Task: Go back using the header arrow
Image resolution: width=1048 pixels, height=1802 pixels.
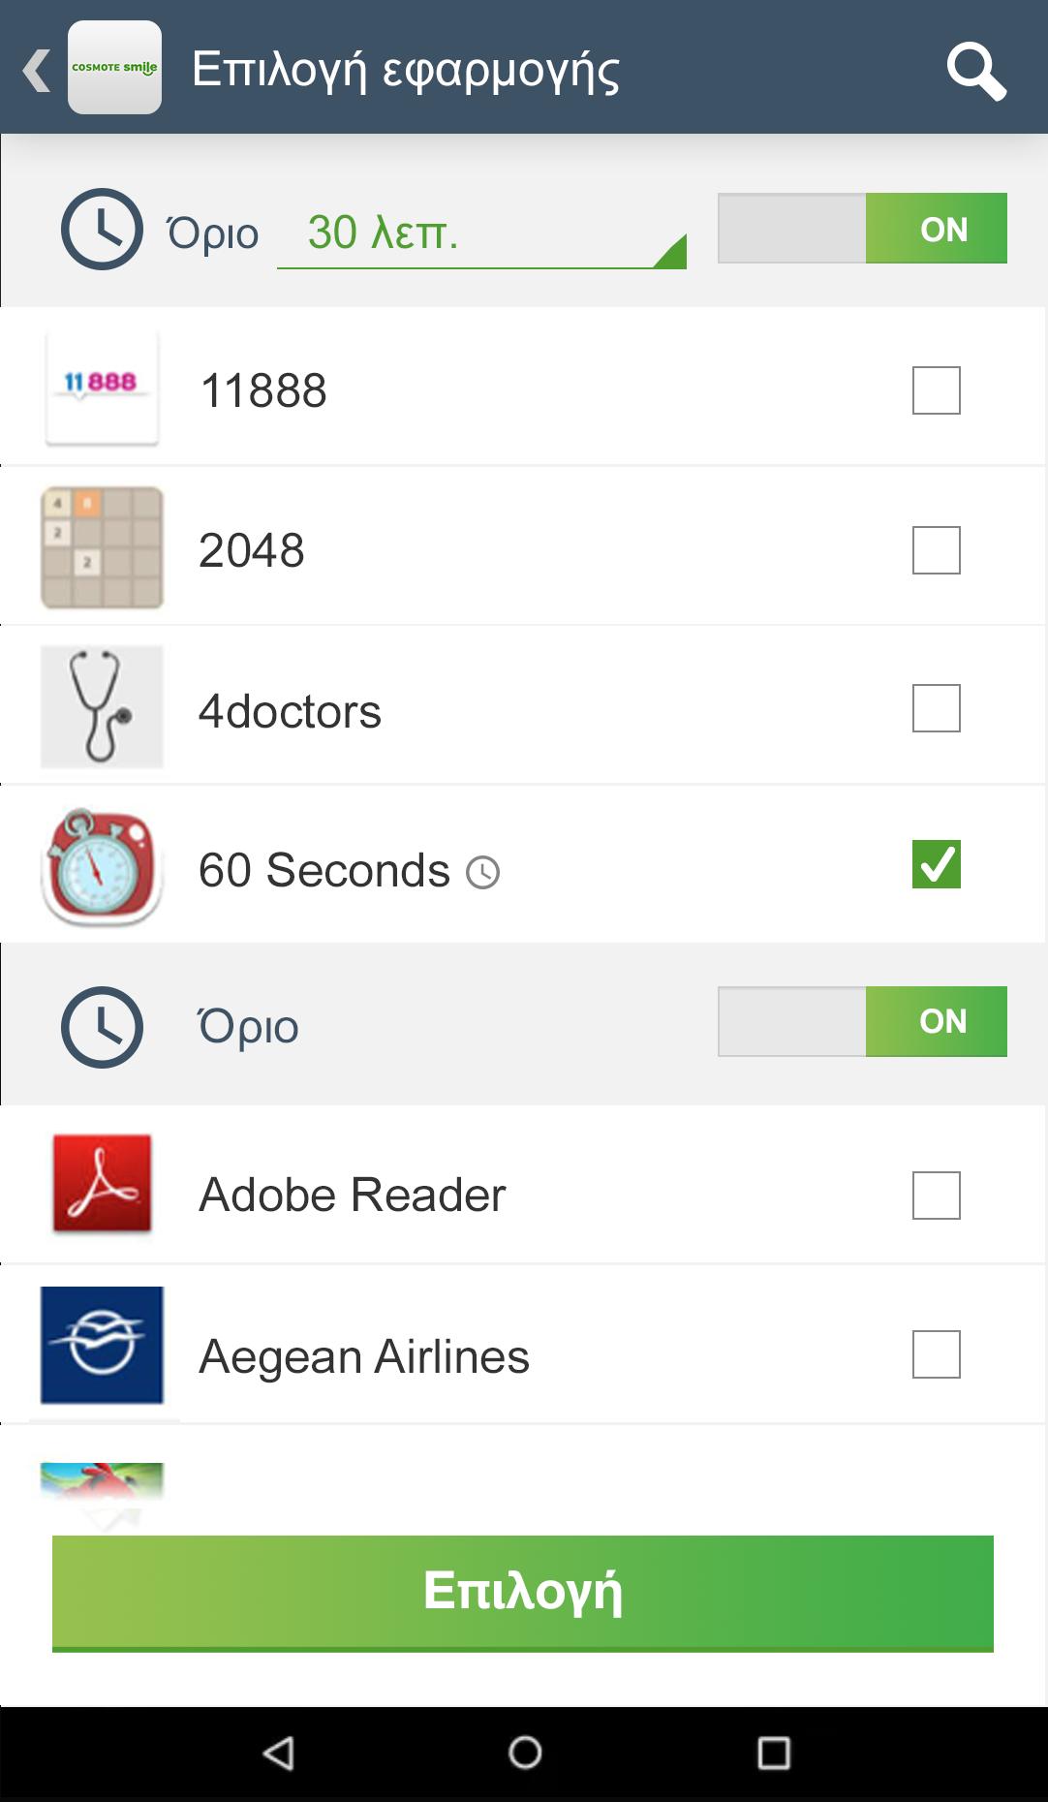Action: [x=36, y=70]
